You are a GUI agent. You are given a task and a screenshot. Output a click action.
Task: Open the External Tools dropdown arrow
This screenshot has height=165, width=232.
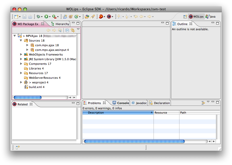pyautogui.click(x=58, y=17)
